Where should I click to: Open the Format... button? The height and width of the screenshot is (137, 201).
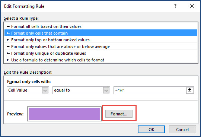(x=119, y=114)
